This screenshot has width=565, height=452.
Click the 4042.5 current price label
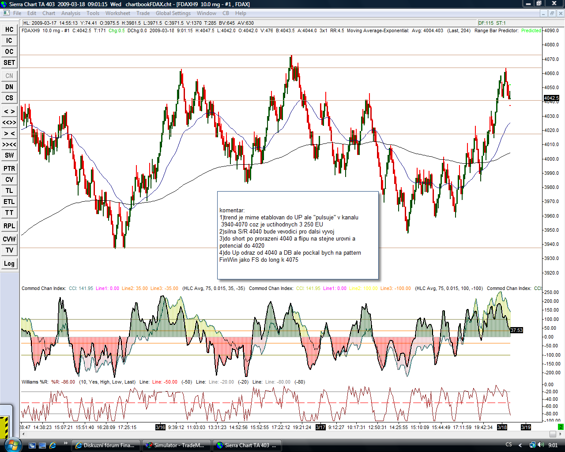pos(551,98)
